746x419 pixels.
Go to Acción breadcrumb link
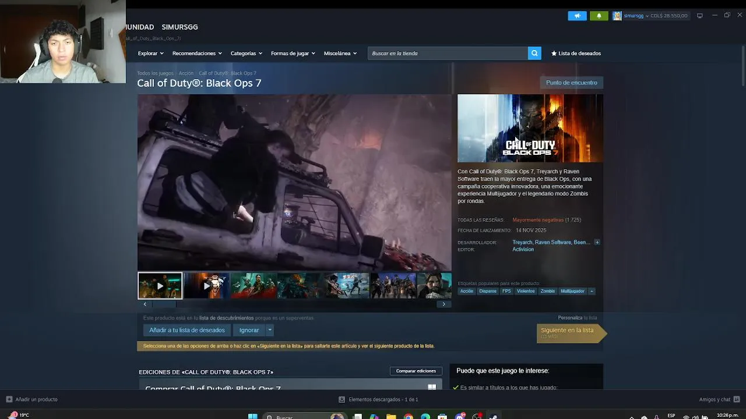[x=186, y=73]
